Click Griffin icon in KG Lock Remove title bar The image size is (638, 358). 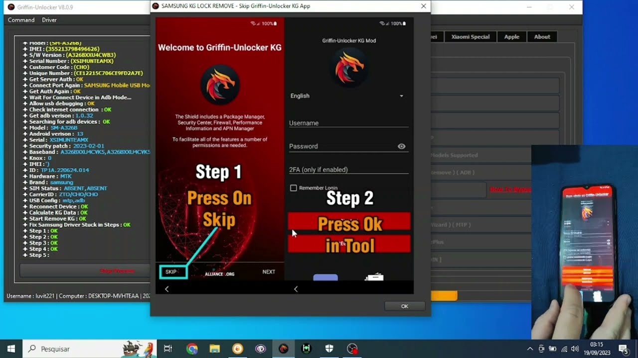[156, 6]
